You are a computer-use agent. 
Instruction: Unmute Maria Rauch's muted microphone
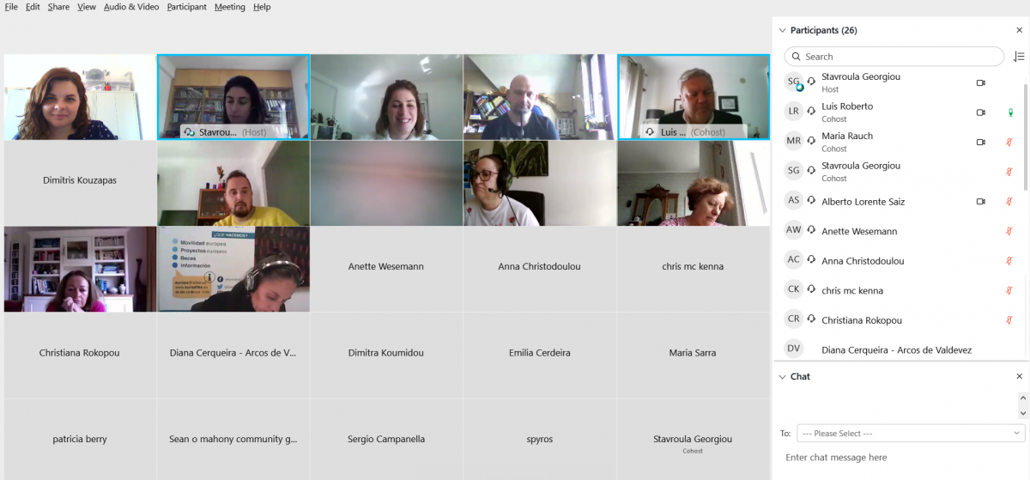pyautogui.click(x=1009, y=143)
